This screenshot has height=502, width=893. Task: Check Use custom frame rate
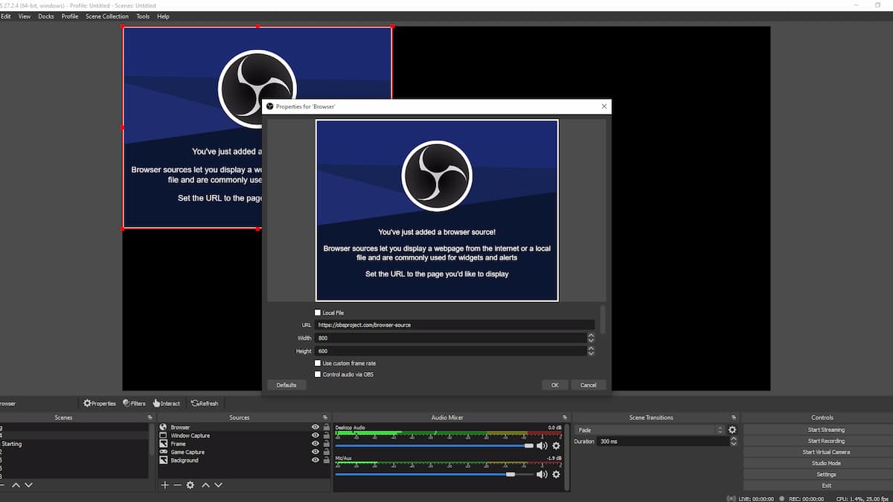pyautogui.click(x=318, y=363)
